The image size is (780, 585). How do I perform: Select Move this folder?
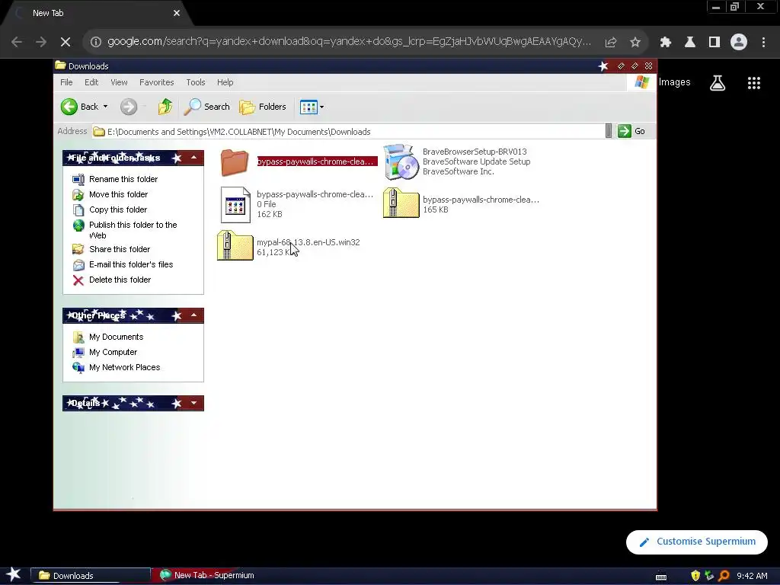click(x=118, y=194)
